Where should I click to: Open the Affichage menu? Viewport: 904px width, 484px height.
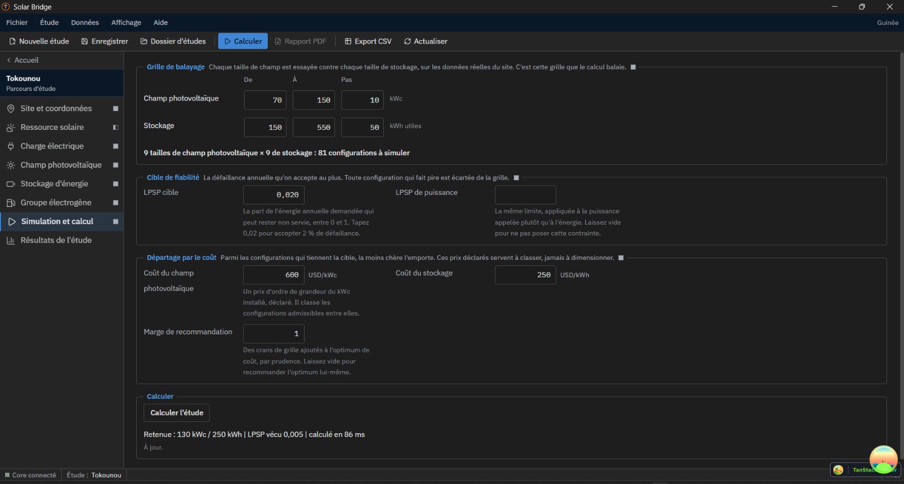[126, 23]
